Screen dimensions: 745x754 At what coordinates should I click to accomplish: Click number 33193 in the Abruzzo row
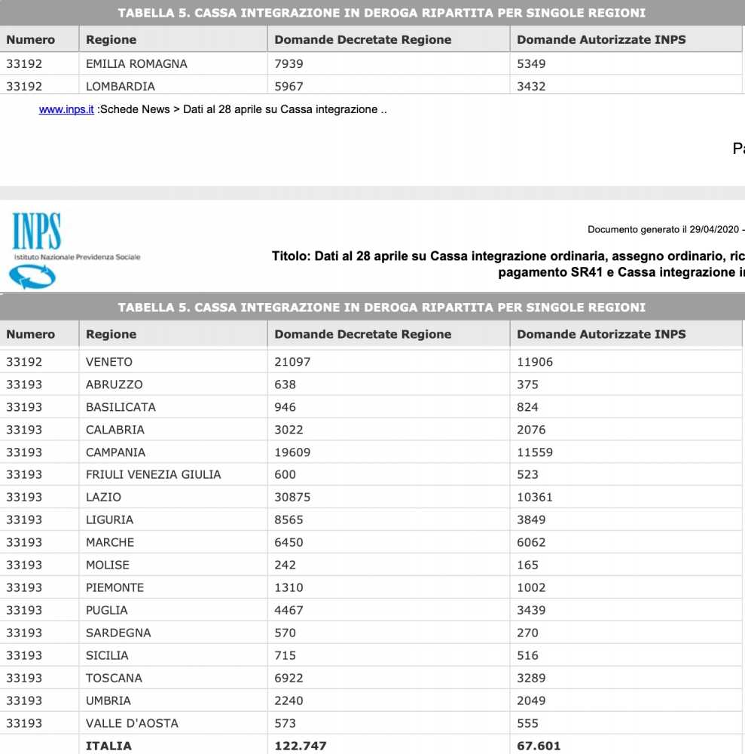pyautogui.click(x=24, y=385)
